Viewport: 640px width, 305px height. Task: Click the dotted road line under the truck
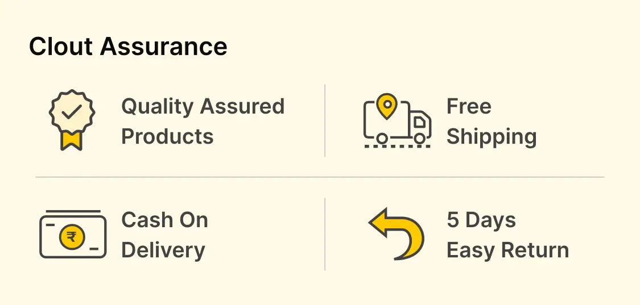pos(397,146)
